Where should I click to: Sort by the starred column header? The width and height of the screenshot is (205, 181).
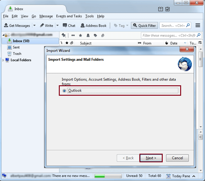(67, 43)
